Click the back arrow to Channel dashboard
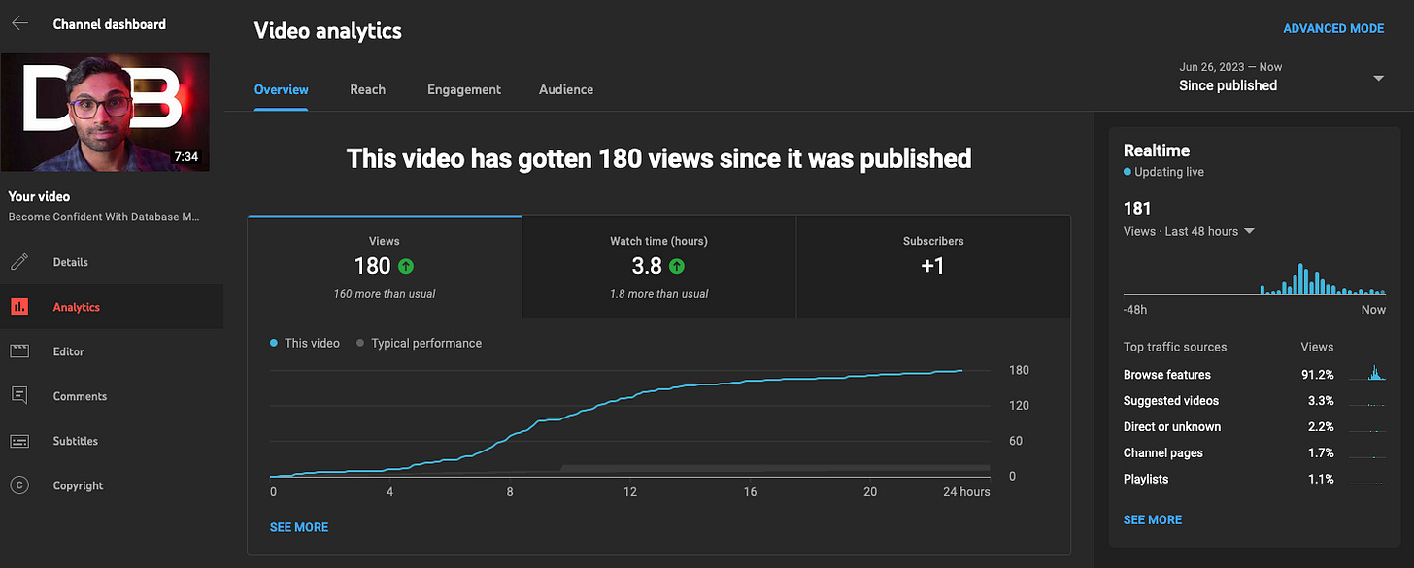This screenshot has width=1414, height=568. [19, 23]
